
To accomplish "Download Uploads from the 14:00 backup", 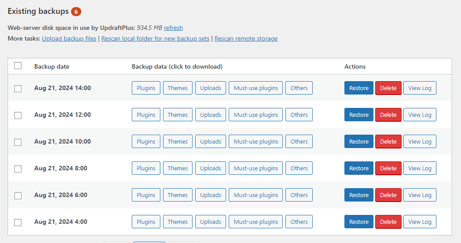I will (x=210, y=88).
